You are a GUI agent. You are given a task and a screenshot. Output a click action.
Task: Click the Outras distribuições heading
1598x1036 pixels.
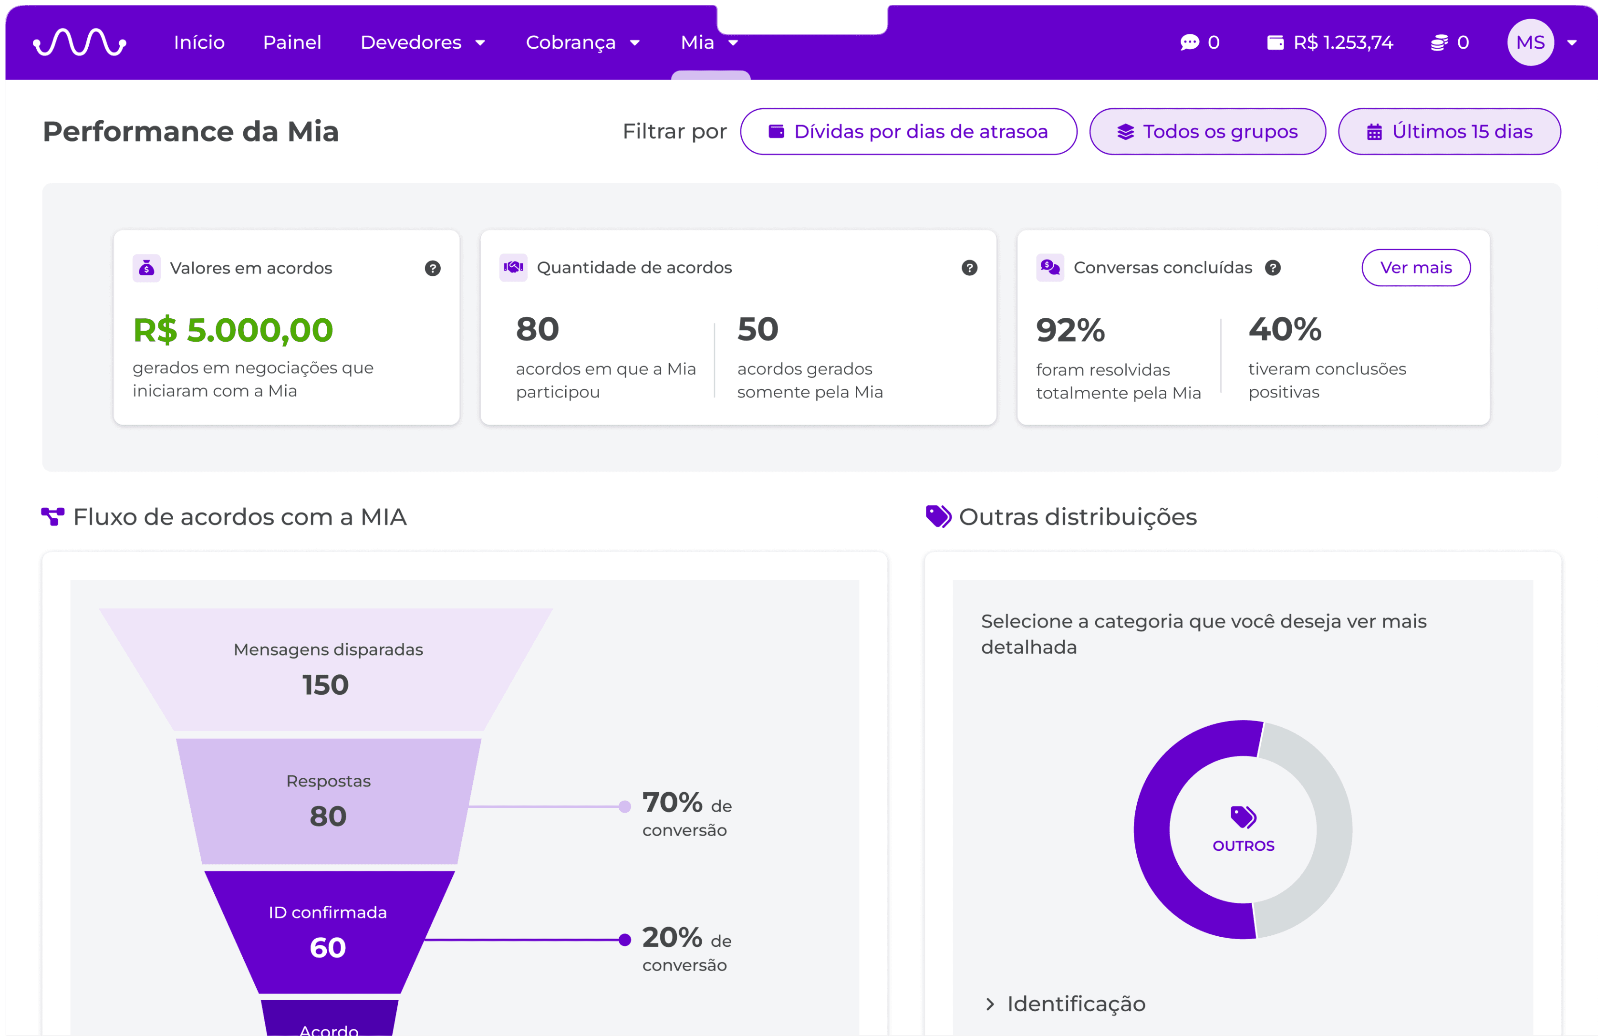click(x=1078, y=517)
